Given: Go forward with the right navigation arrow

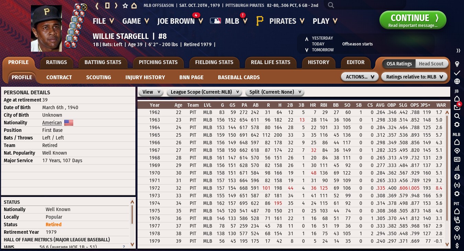Looking at the screenshot, I should click(x=116, y=6).
